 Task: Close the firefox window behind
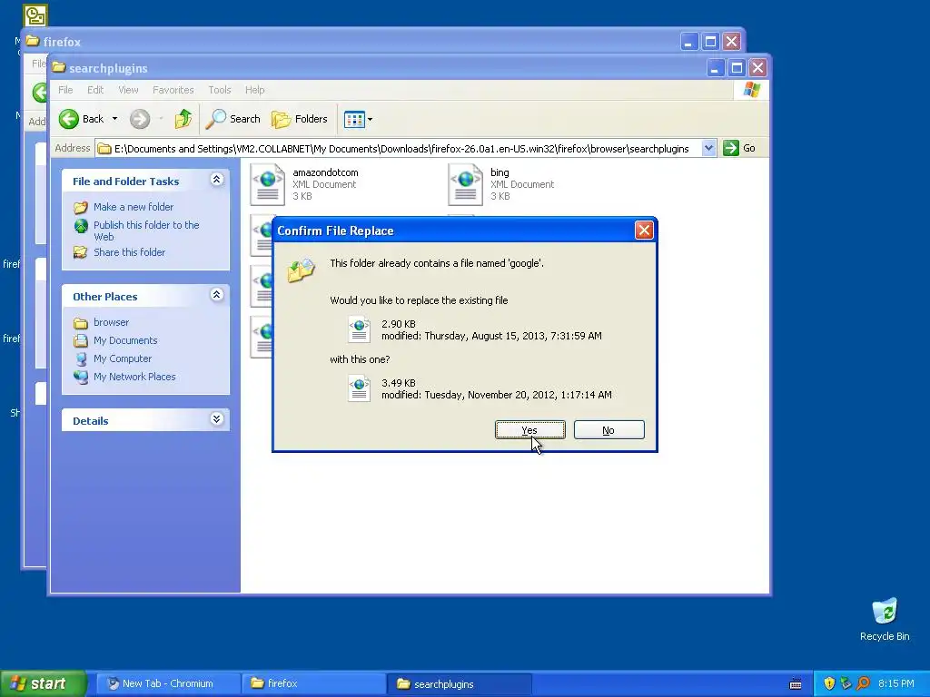pyautogui.click(x=732, y=42)
